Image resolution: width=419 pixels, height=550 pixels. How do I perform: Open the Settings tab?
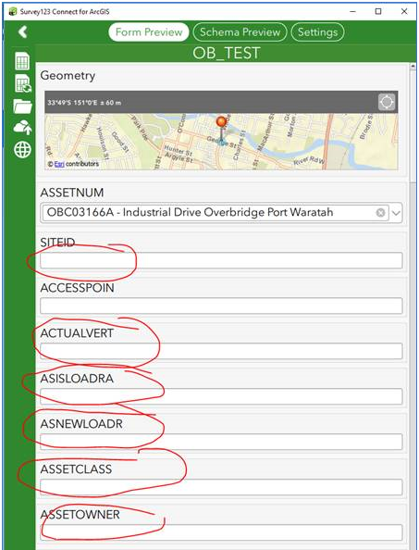coord(317,31)
